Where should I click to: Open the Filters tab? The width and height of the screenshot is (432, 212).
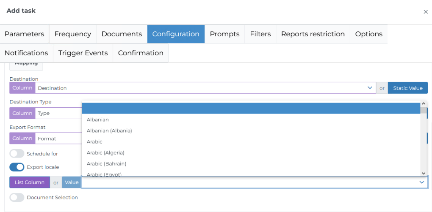[260, 34]
